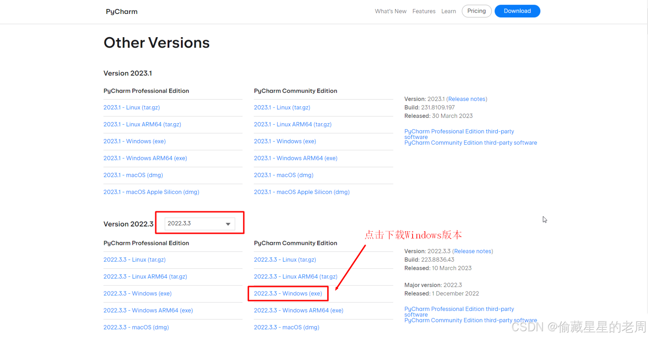Select 'Build: 223.8836.43' text
This screenshot has height=338, width=648.
(x=429, y=260)
